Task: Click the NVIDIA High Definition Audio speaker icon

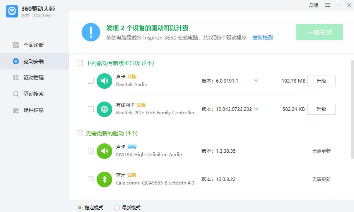Action: pos(104,151)
